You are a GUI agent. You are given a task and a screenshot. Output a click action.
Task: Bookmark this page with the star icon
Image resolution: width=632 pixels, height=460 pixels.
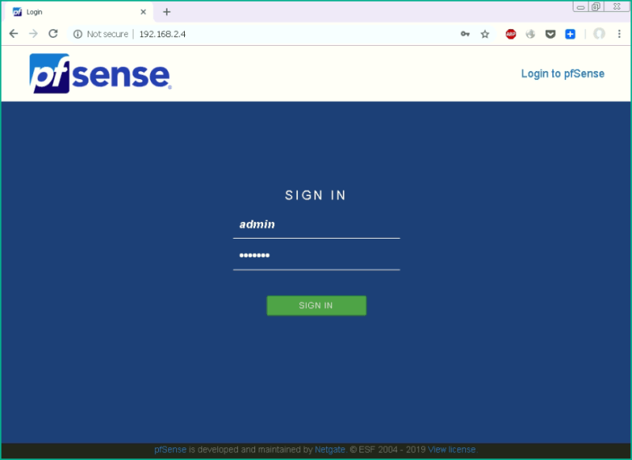[x=485, y=34]
